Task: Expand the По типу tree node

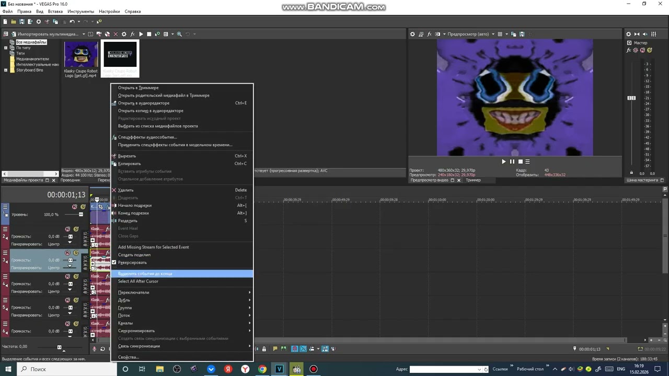Action: coord(6,48)
